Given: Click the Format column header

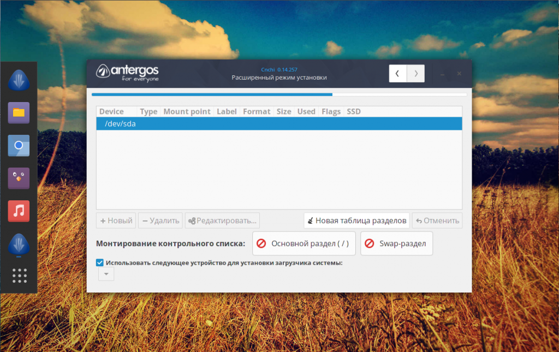Looking at the screenshot, I should click(x=257, y=111).
